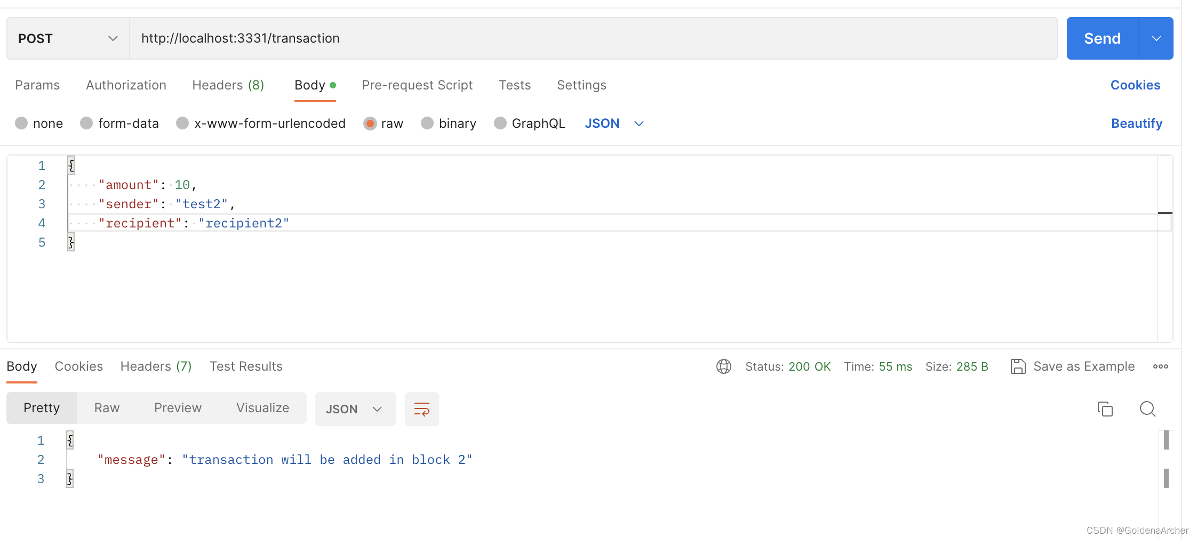The image size is (1197, 539).
Task: Select the none body type radio
Action: [x=21, y=124]
